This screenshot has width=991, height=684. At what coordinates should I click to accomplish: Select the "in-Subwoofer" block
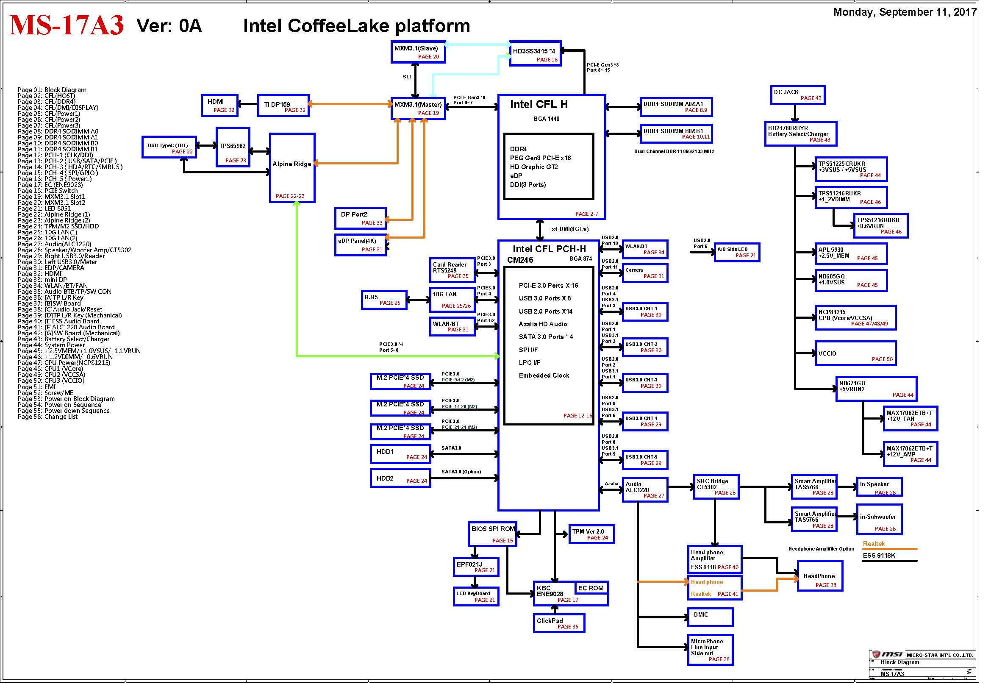[x=879, y=520]
